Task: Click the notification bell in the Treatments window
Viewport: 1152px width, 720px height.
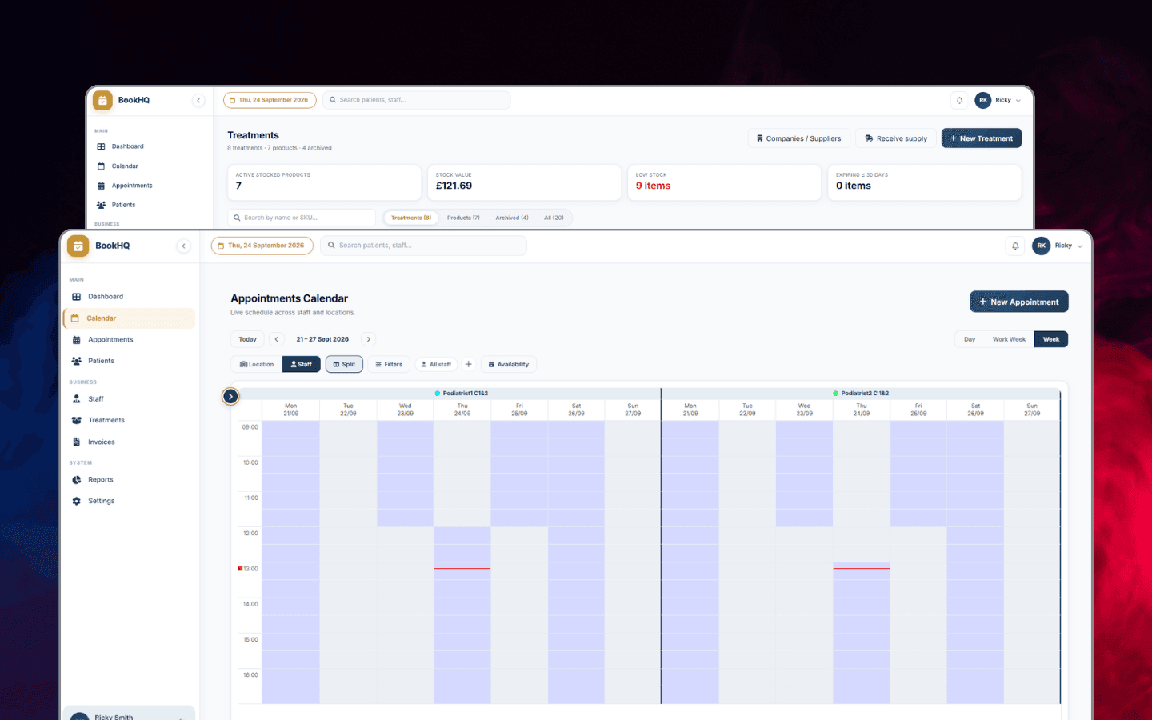Action: [959, 100]
